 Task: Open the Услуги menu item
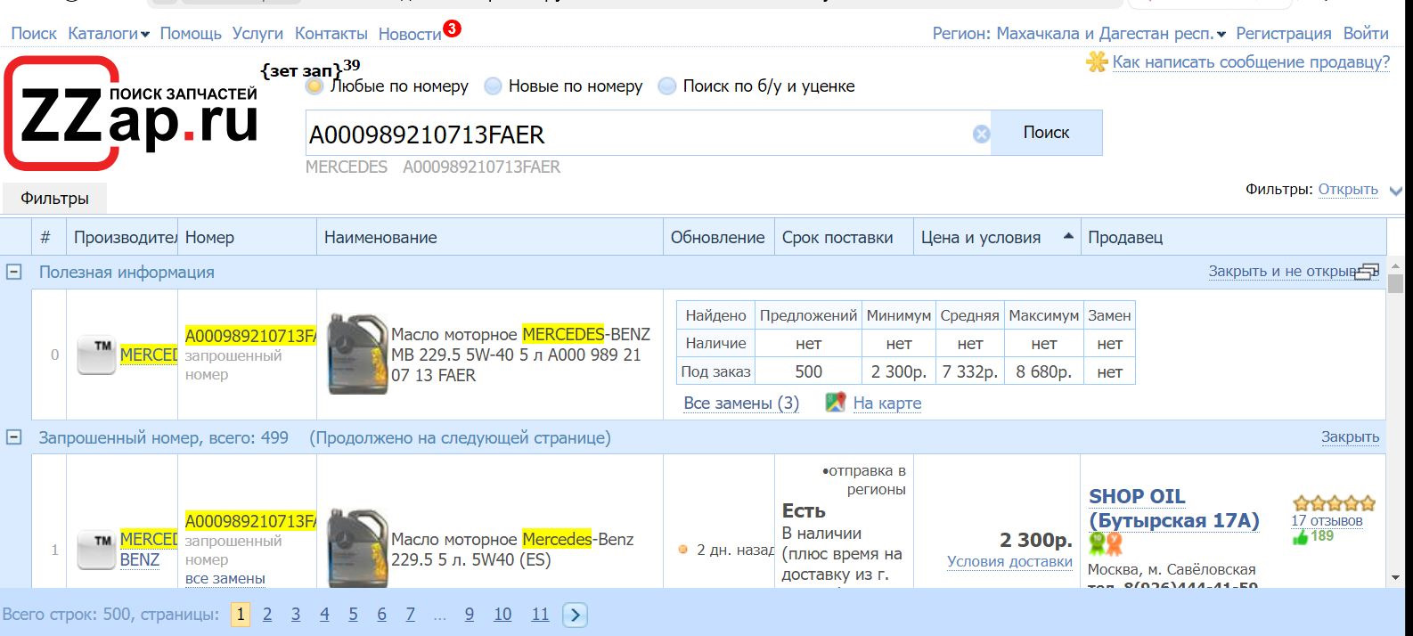point(257,34)
